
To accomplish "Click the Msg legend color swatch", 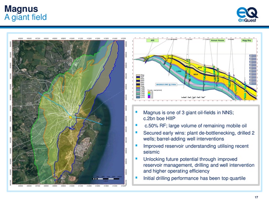I will click(138, 75).
